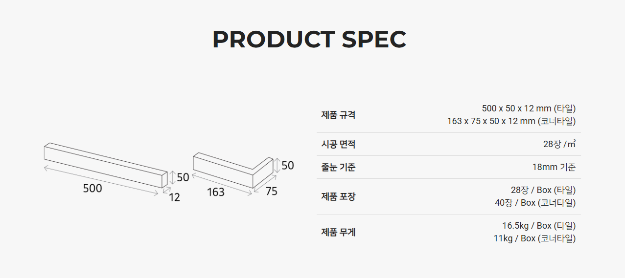Click the 줄눈 기준 row label
625x278 pixels.
(x=338, y=167)
